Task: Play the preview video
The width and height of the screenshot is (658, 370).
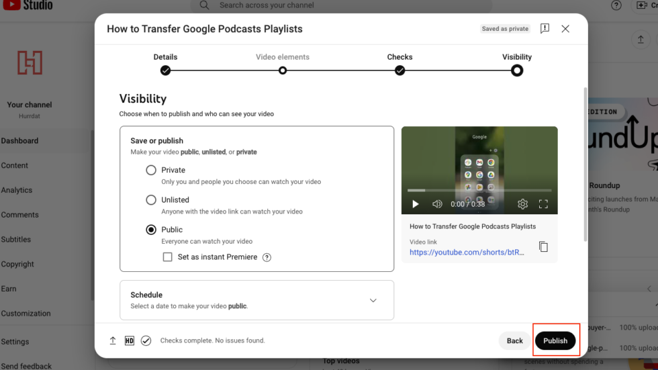Action: pyautogui.click(x=416, y=204)
